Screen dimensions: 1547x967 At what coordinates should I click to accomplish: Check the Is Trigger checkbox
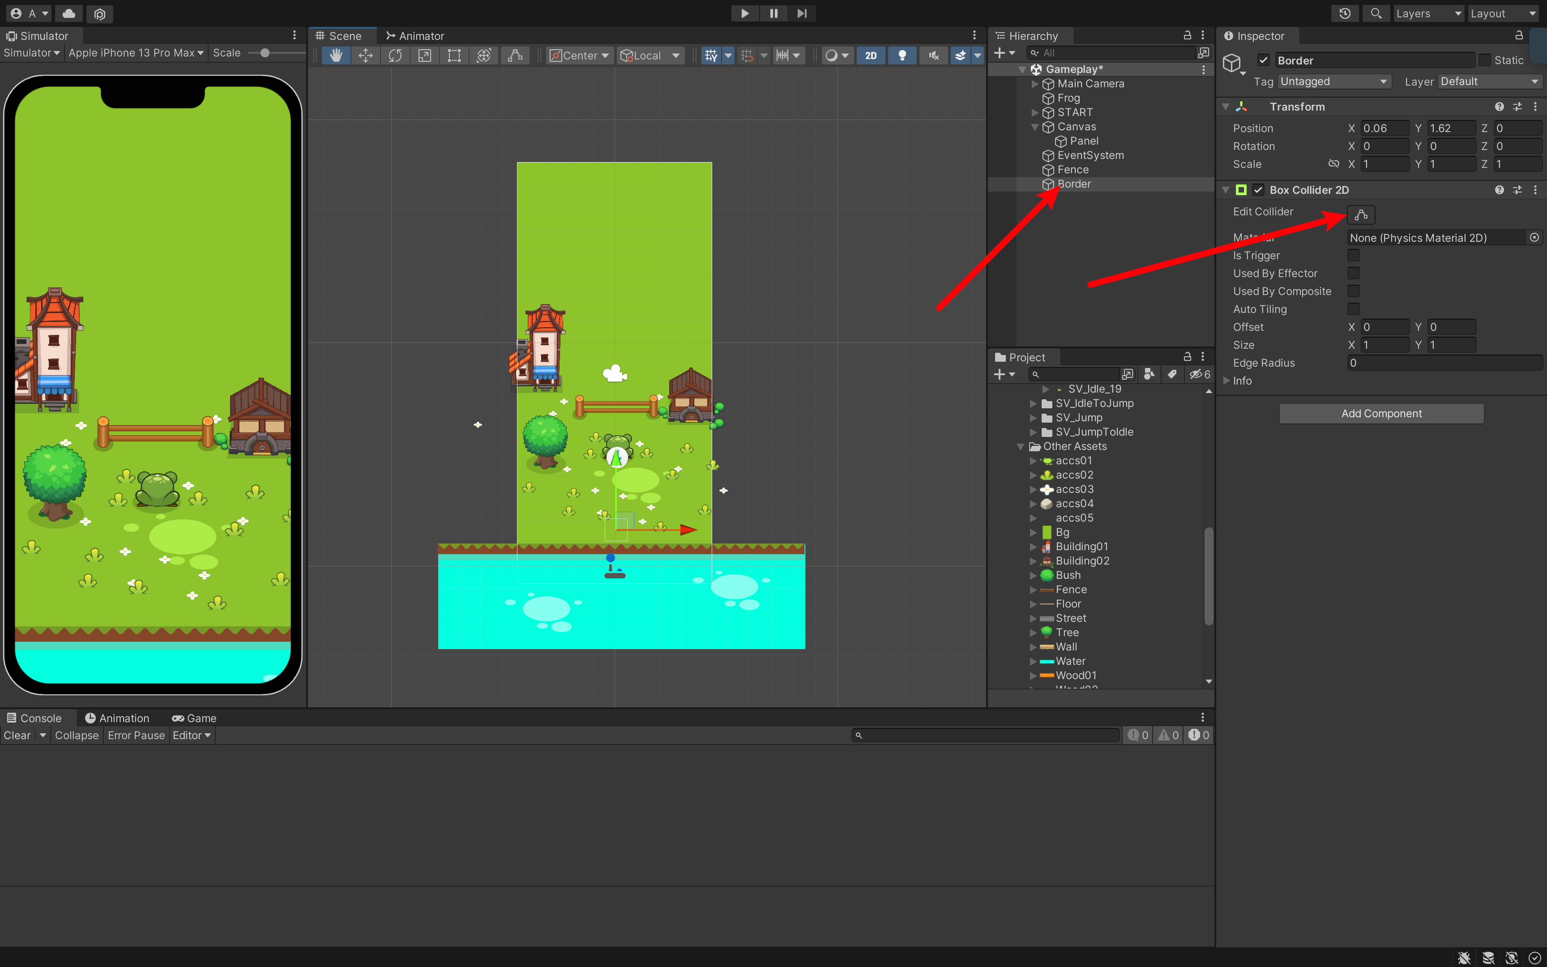(1353, 255)
